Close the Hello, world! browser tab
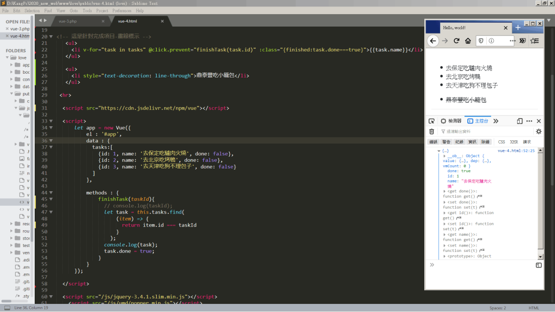Viewport: 555px width, 312px height. point(506,28)
